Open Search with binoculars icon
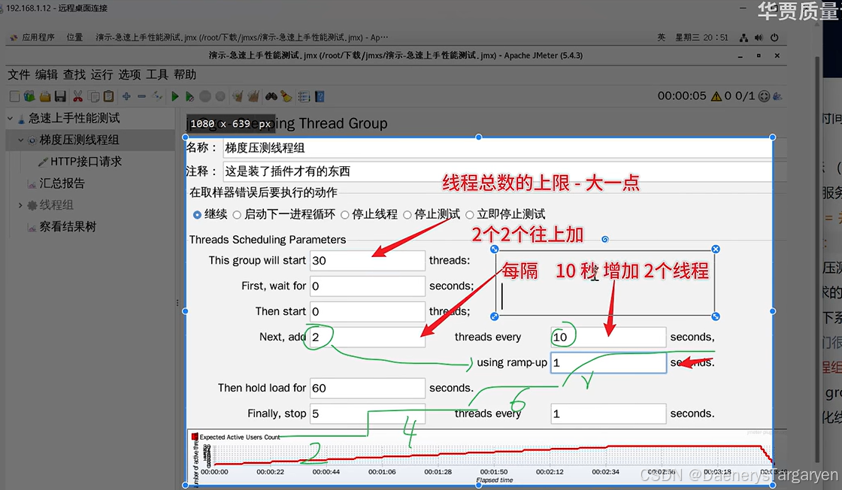Image resolution: width=842 pixels, height=490 pixels. (271, 97)
